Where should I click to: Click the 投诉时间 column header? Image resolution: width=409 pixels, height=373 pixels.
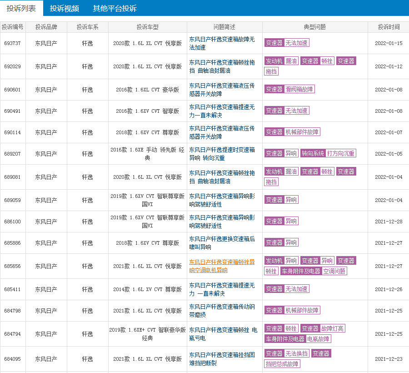(x=388, y=27)
